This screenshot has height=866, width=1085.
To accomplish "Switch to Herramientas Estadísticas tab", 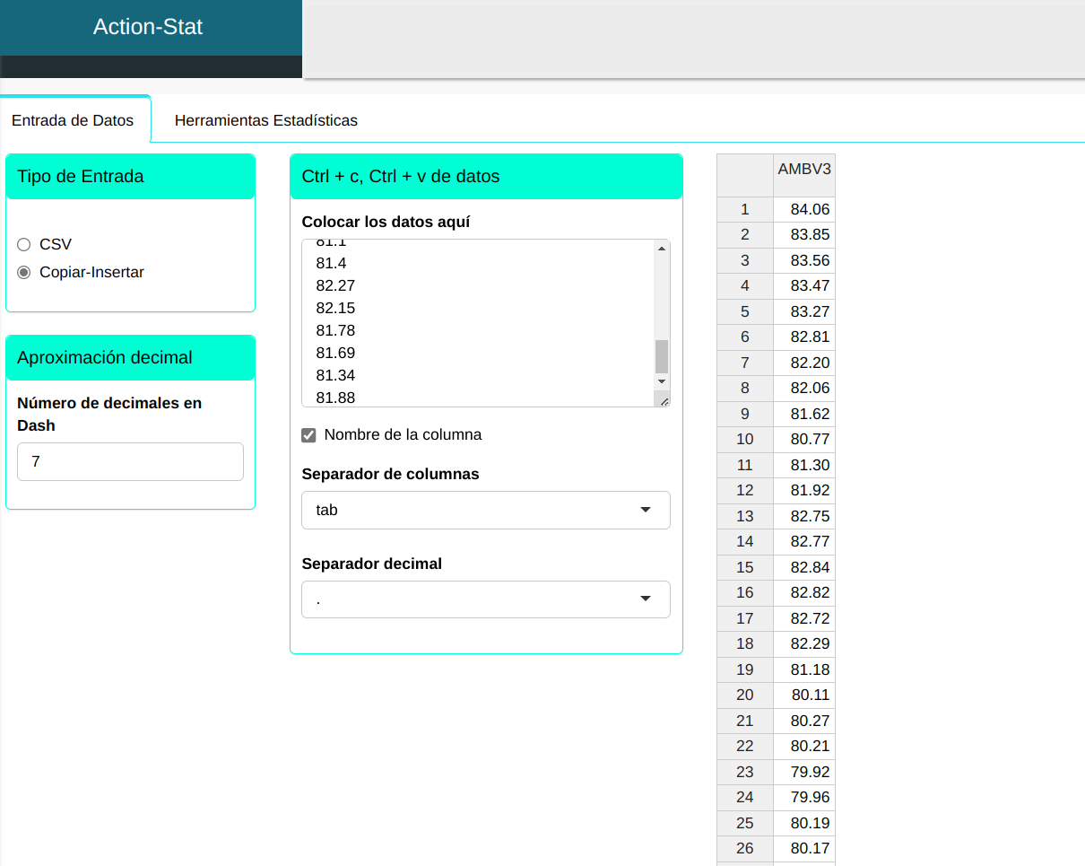I will (265, 120).
